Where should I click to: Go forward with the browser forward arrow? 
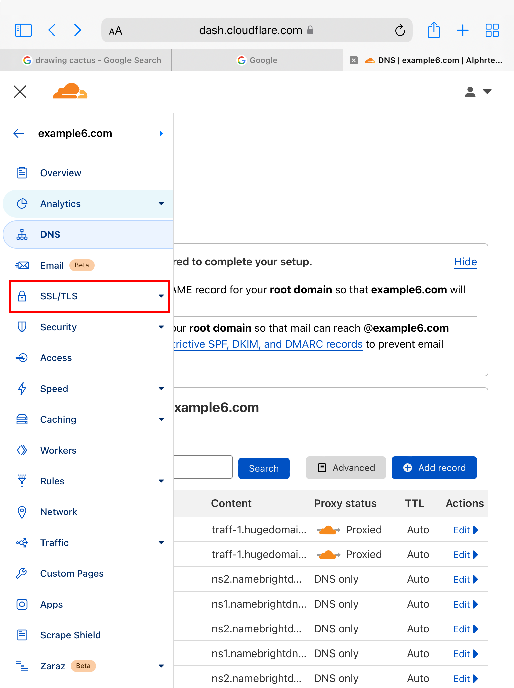[x=77, y=30]
